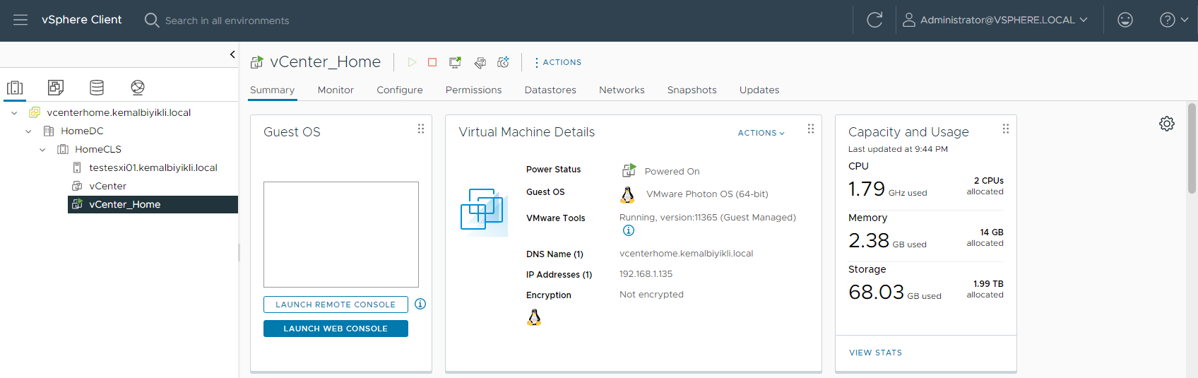This screenshot has width=1198, height=378.
Task: Select host testesxi01.kemalbiyikli.local
Action: (153, 167)
